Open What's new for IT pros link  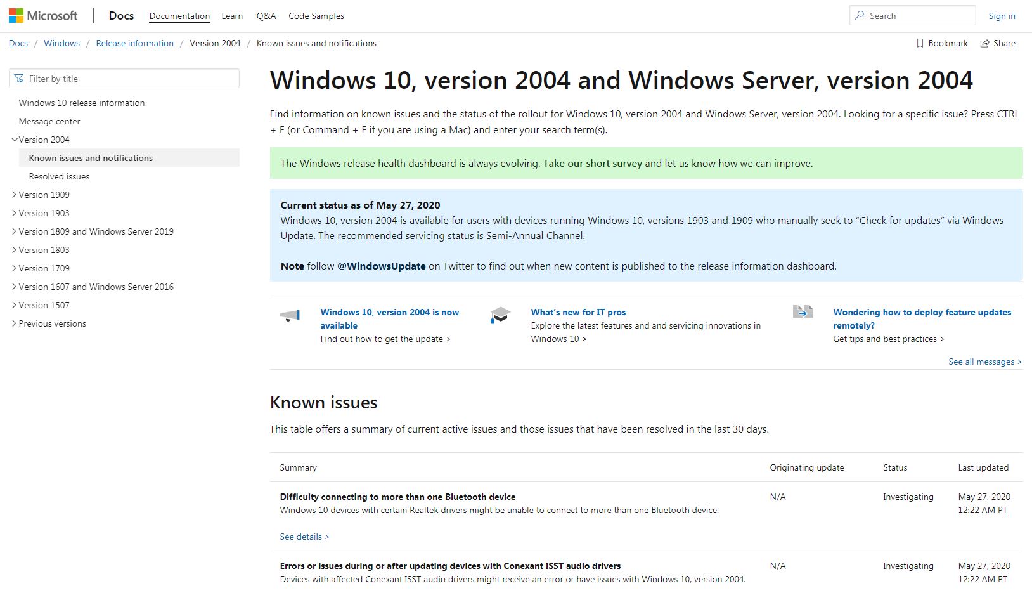click(578, 312)
